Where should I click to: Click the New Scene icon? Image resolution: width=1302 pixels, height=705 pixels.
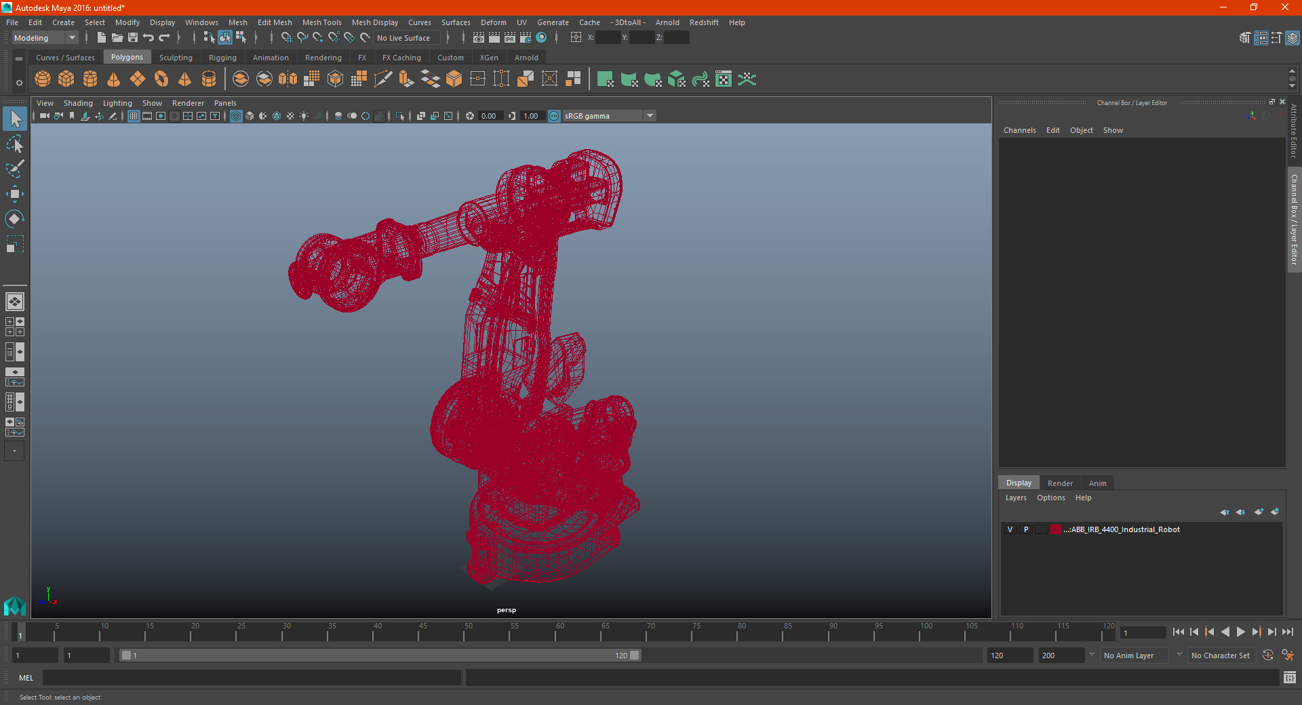click(101, 38)
